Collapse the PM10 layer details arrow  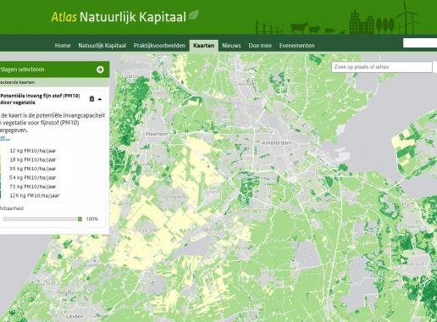[100, 99]
